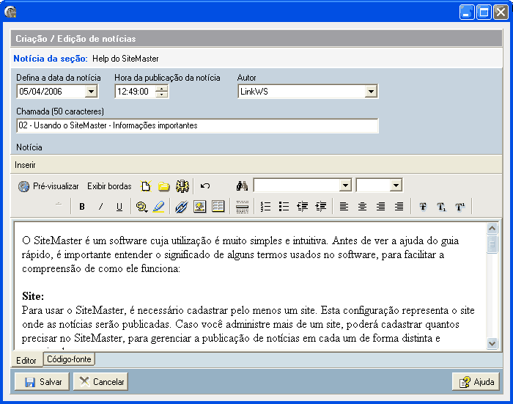513x404 pixels.
Task: Click the gear settings icon in editor toolbar
Action: [x=182, y=186]
